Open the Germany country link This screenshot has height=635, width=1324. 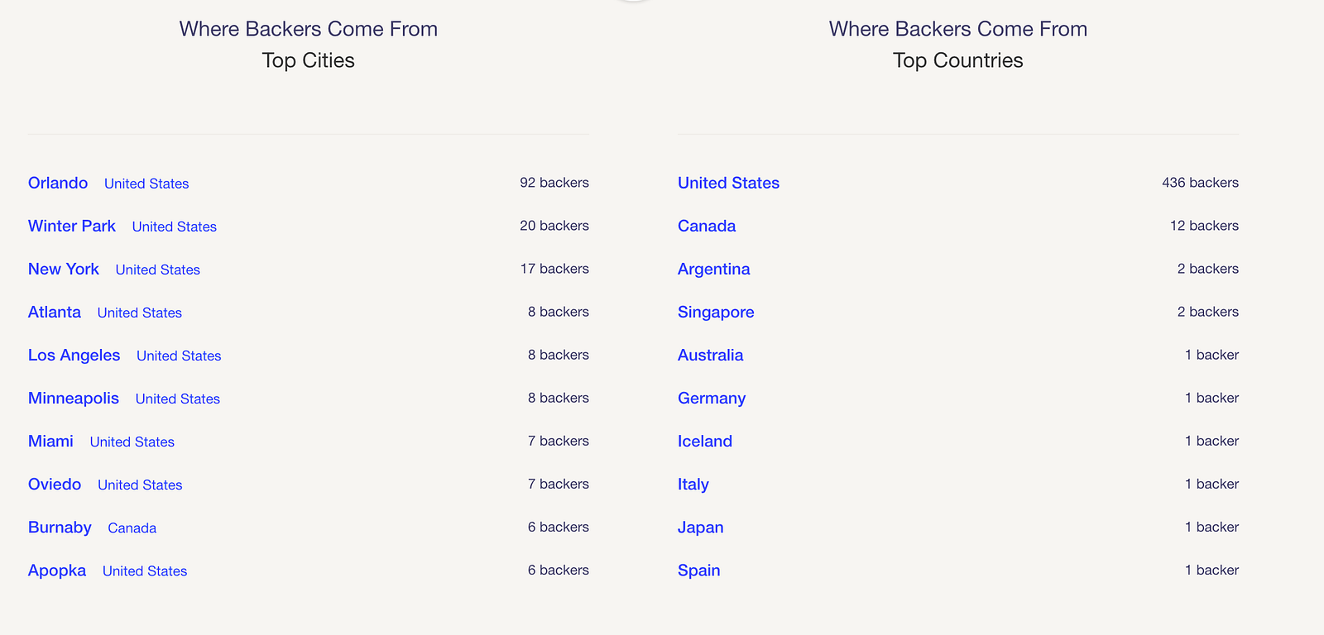(712, 398)
